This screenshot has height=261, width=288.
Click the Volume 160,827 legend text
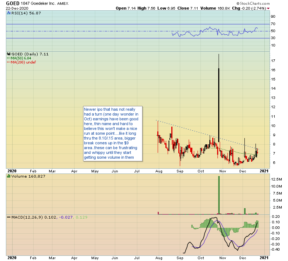click(28, 176)
